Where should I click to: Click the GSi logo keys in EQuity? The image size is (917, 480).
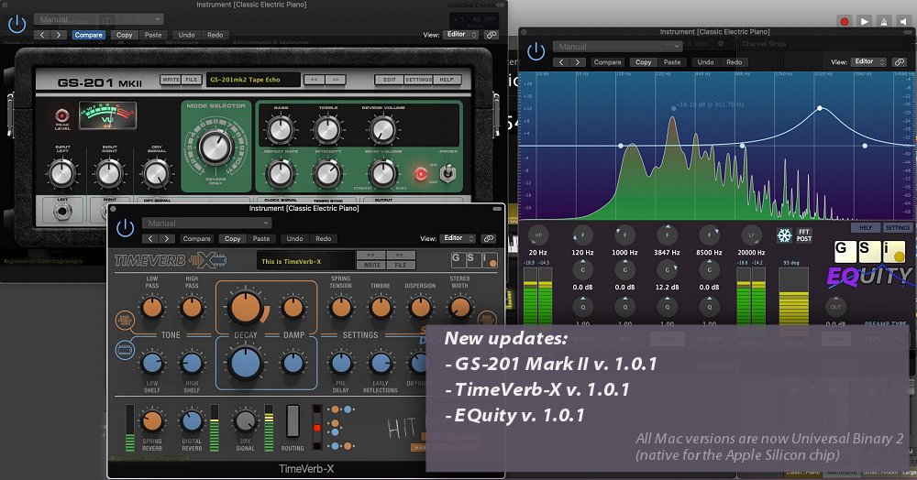[869, 251]
